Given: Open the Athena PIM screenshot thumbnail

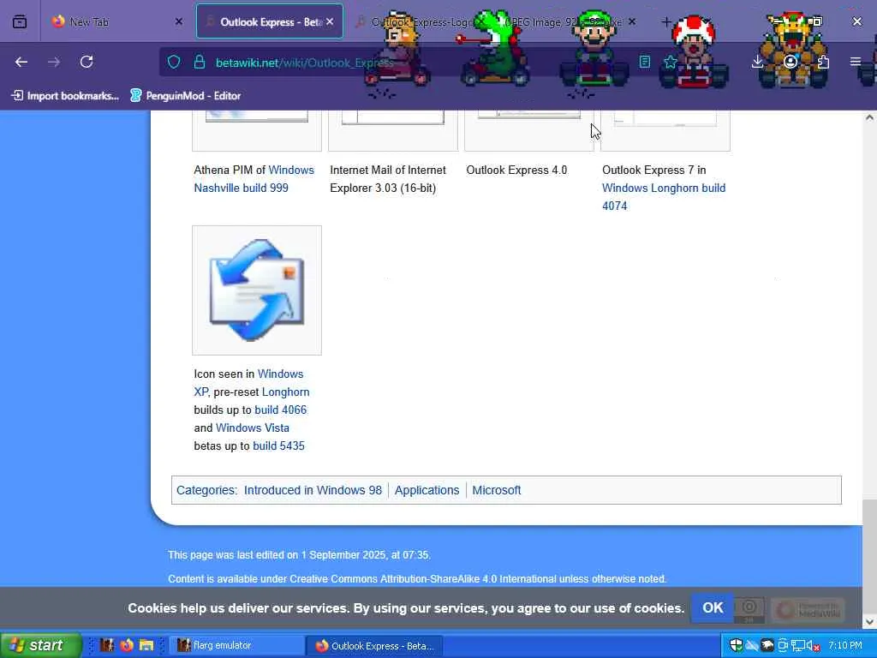Looking at the screenshot, I should (x=257, y=130).
